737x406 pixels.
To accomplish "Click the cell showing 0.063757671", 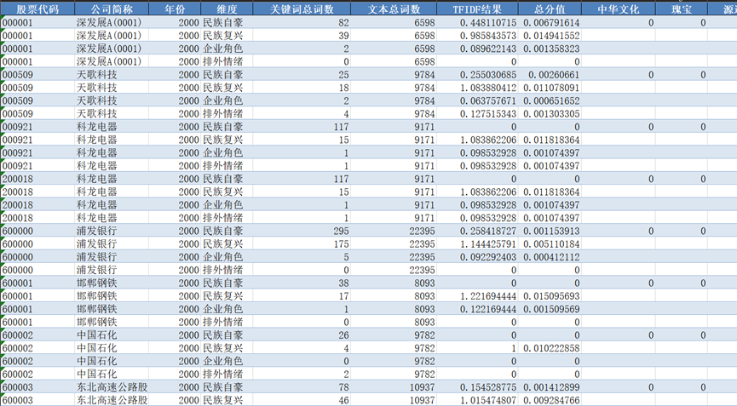I will point(477,100).
